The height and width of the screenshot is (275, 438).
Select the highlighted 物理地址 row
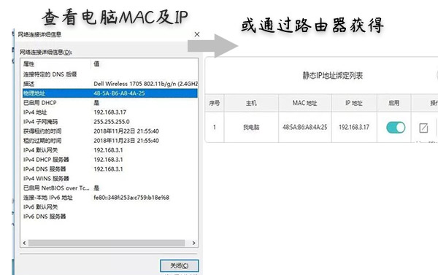pos(109,93)
